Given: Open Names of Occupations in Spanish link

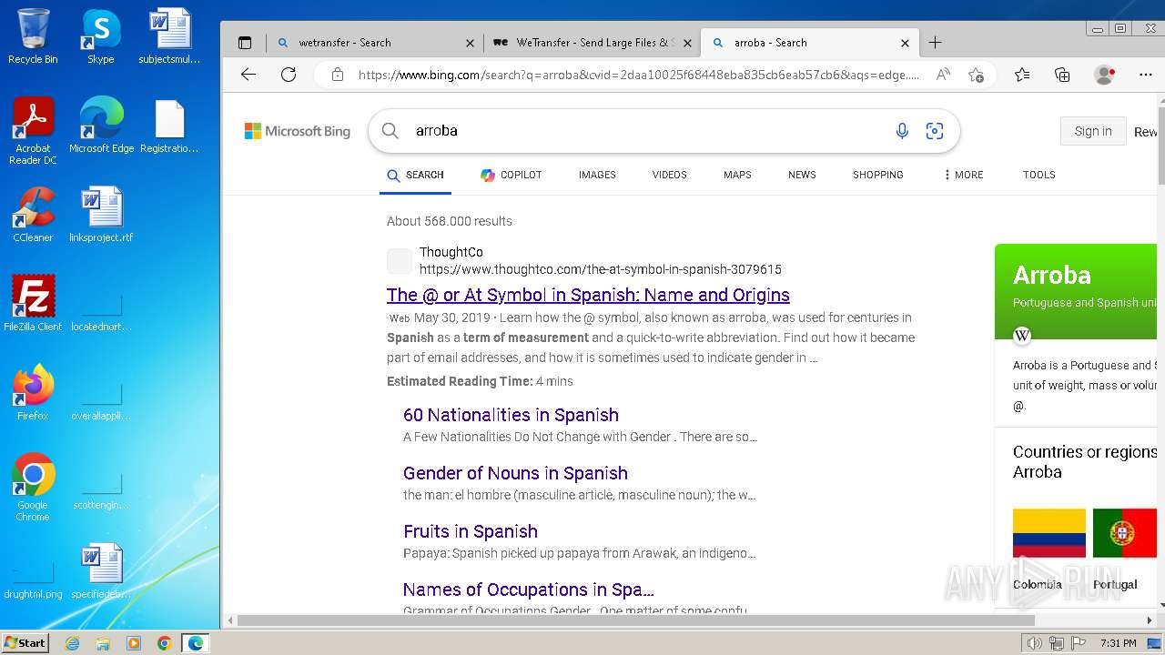Looking at the screenshot, I should pyautogui.click(x=528, y=589).
